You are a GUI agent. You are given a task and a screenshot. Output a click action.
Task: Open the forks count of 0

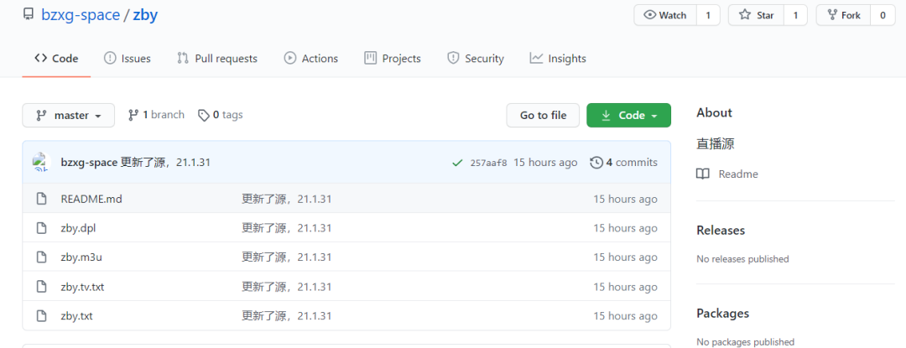click(x=883, y=16)
